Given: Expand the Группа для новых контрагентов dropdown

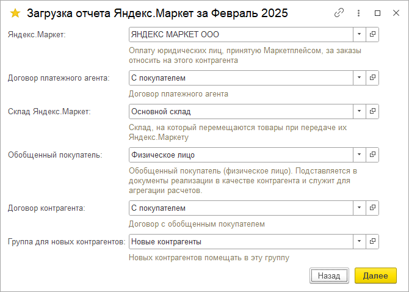Looking at the screenshot, I should [x=360, y=242].
